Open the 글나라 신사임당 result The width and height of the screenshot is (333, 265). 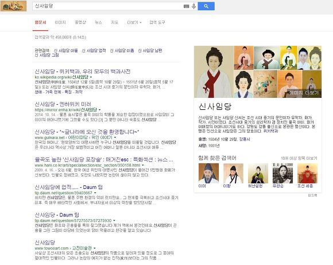(87, 132)
